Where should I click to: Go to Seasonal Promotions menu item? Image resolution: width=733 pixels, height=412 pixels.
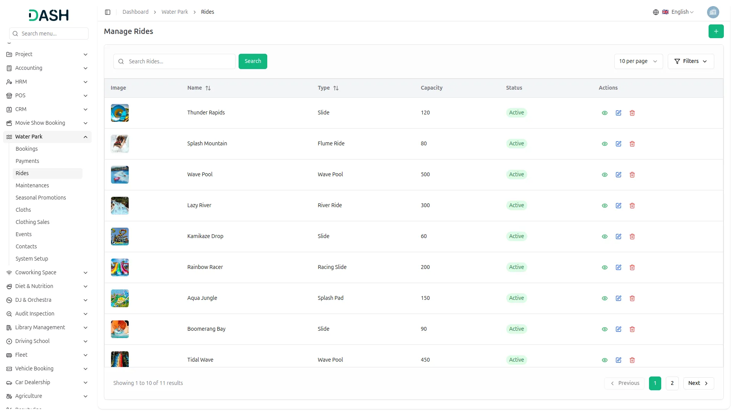point(40,198)
